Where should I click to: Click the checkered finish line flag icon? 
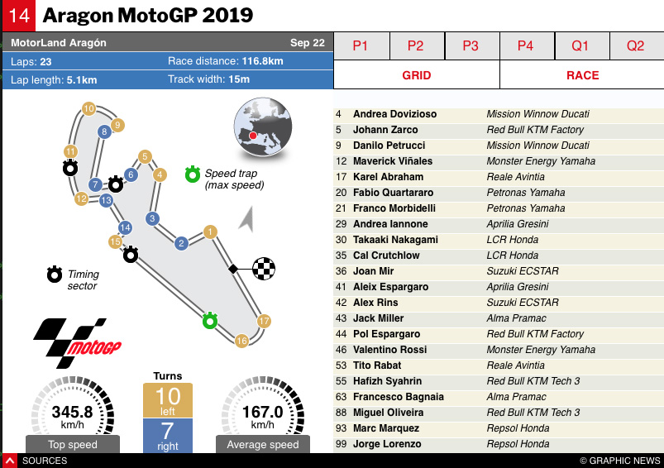pyautogui.click(x=263, y=269)
